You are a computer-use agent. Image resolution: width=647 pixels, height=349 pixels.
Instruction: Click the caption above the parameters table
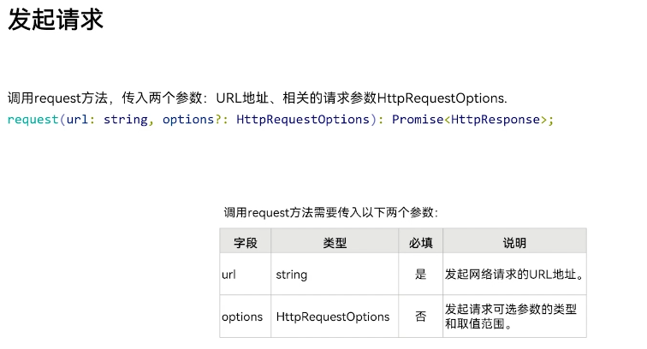coord(330,213)
